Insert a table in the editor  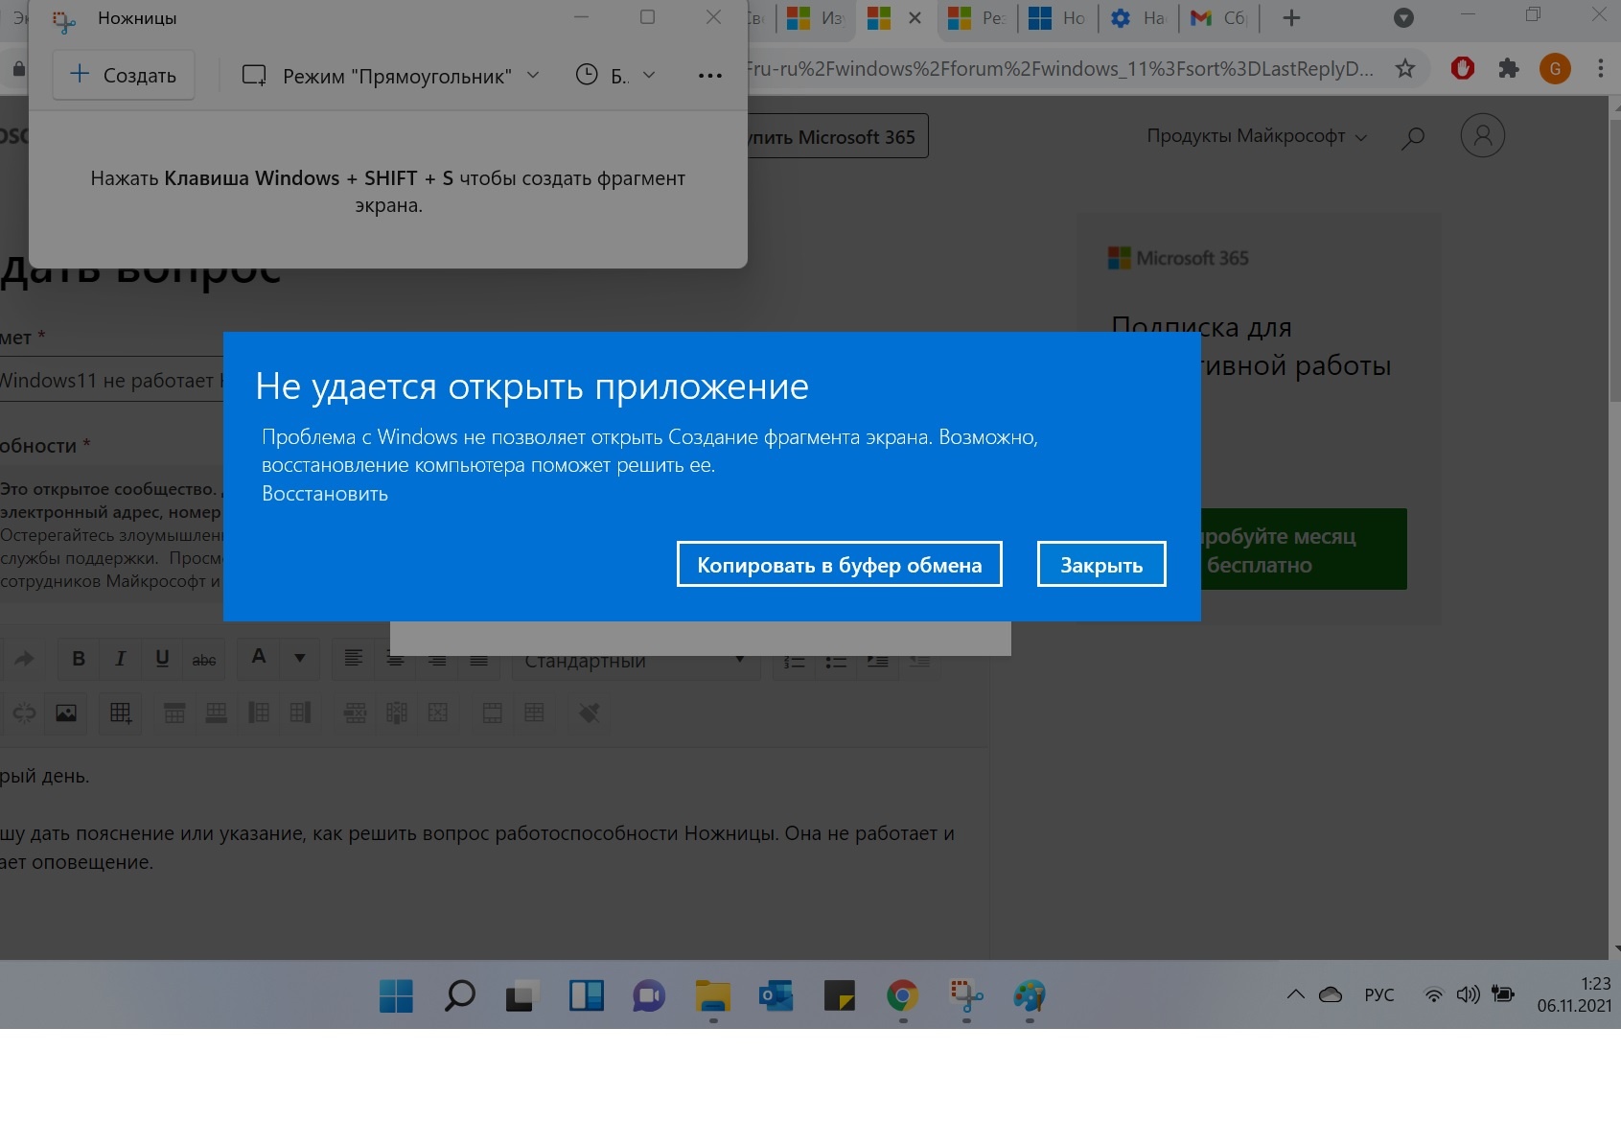click(x=121, y=713)
